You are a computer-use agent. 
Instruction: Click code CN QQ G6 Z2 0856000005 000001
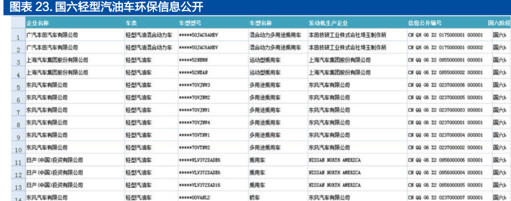tap(445, 185)
